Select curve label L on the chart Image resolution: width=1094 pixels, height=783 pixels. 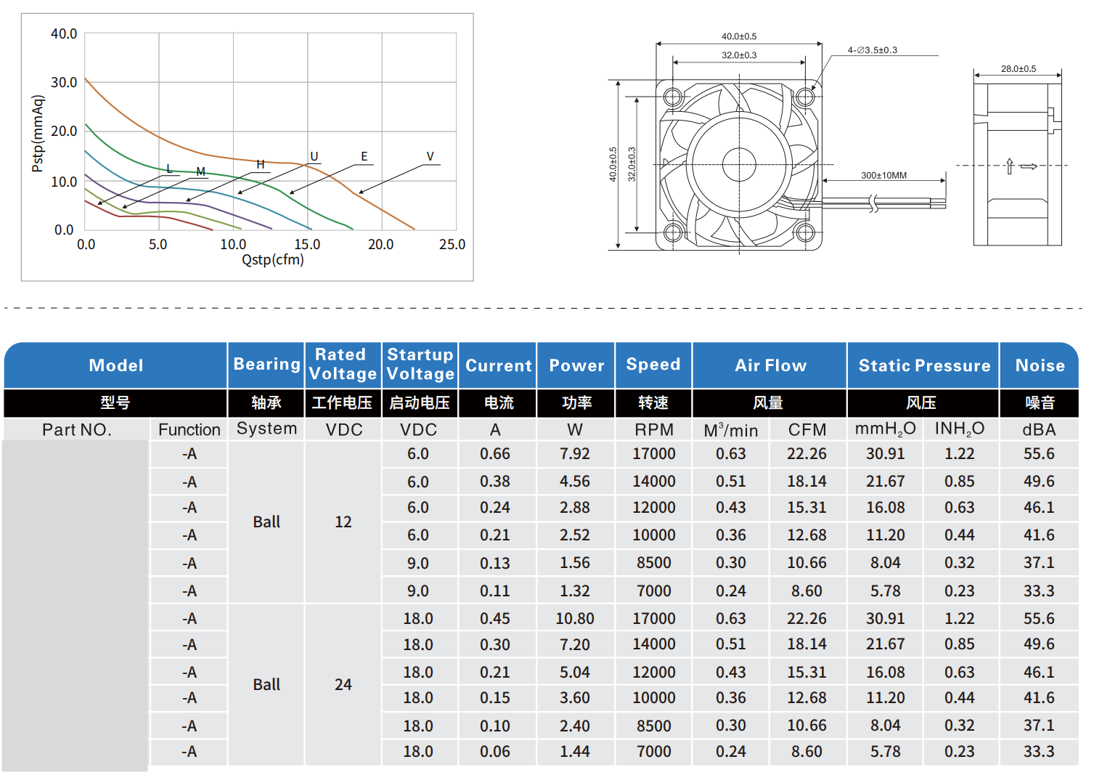pyautogui.click(x=169, y=169)
